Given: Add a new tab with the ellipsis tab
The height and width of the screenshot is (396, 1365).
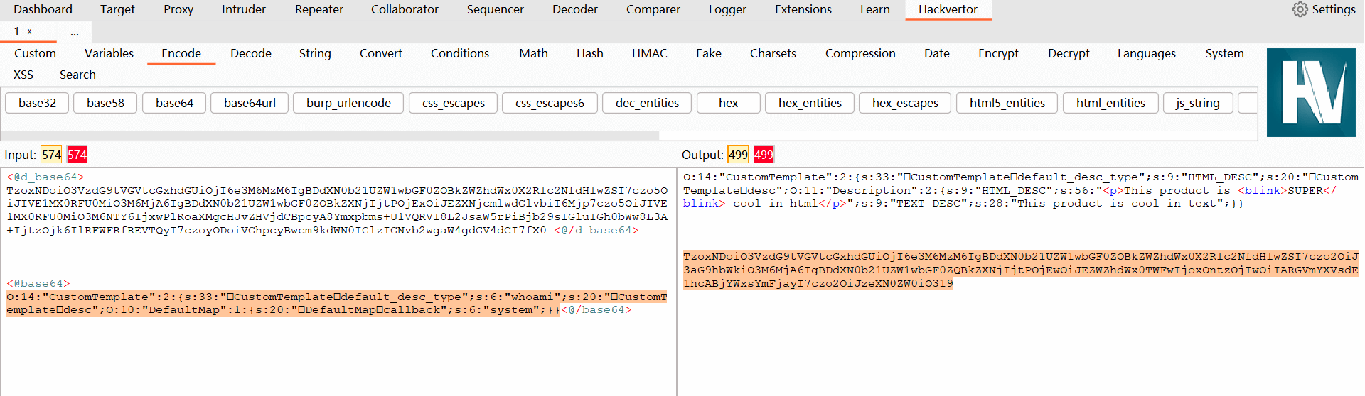Looking at the screenshot, I should pyautogui.click(x=75, y=32).
